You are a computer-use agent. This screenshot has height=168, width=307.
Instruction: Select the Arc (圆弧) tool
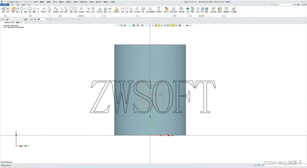pos(26,9)
